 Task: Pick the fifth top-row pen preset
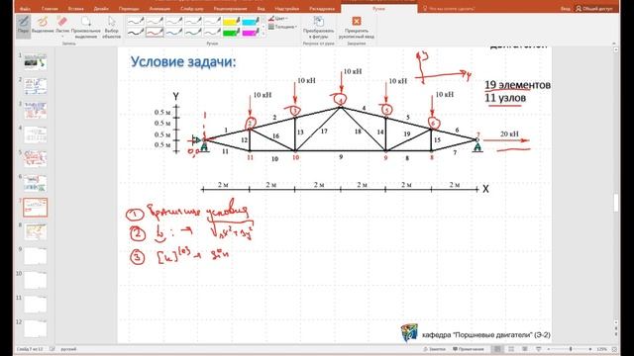click(x=212, y=21)
